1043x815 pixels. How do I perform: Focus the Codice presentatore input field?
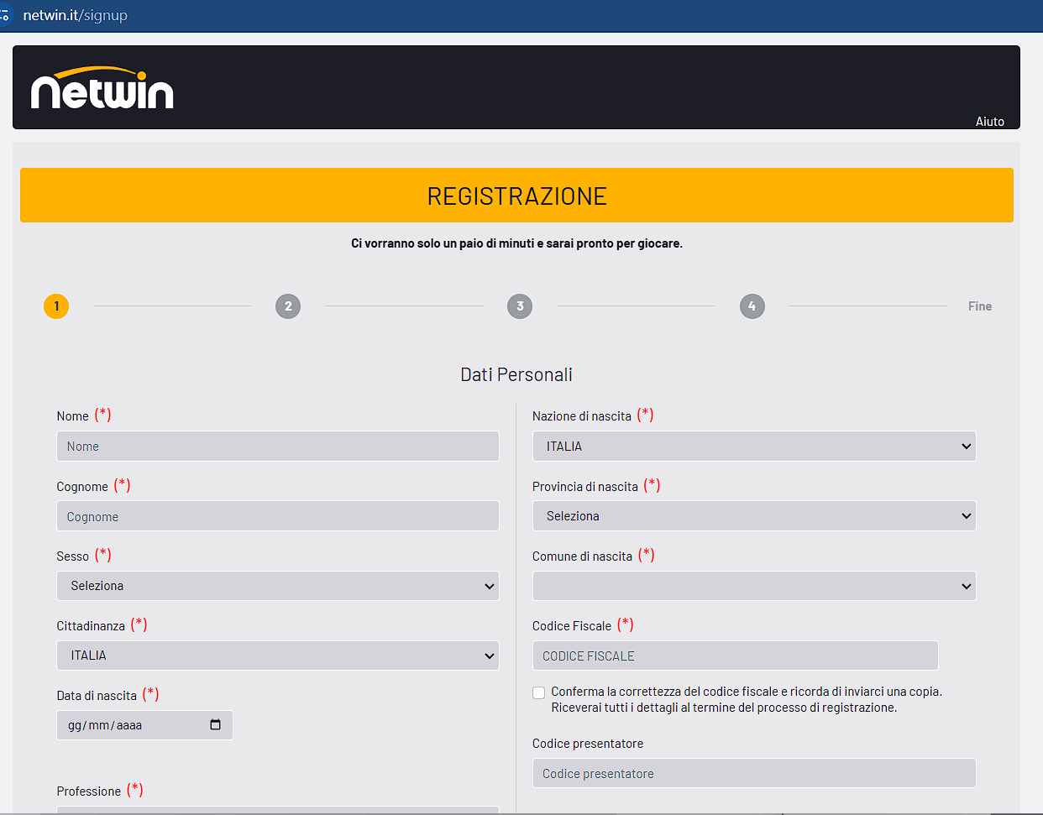pos(754,773)
